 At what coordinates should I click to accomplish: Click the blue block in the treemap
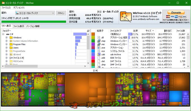[x=176, y=96]
